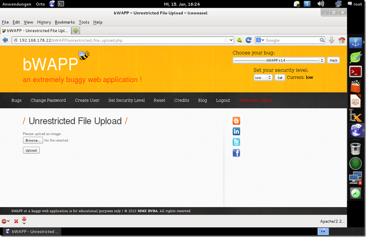This screenshot has height=237, width=366.
Task: Click the Upload button
Action: coord(31,150)
